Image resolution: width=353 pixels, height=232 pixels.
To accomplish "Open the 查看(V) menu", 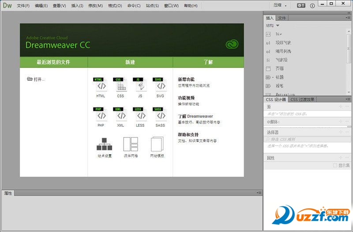I will (60, 6).
